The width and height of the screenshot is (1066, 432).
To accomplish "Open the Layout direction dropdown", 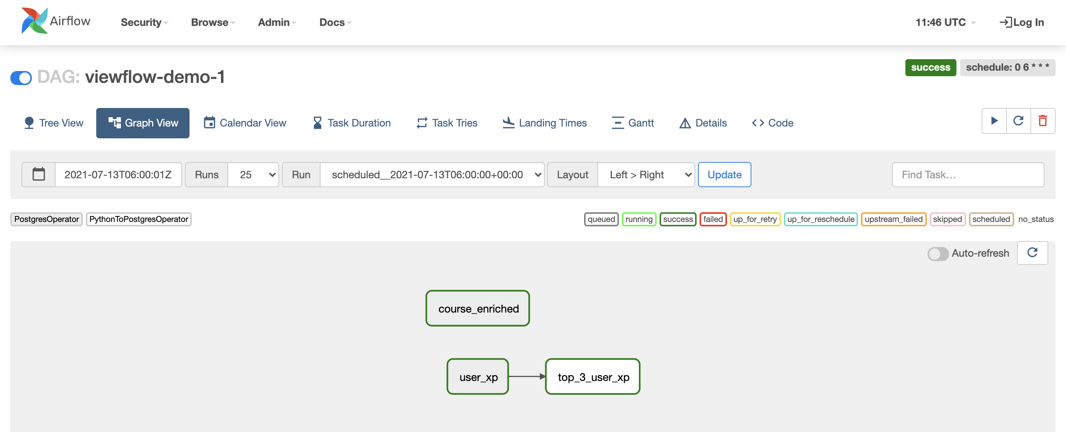I will [x=646, y=175].
